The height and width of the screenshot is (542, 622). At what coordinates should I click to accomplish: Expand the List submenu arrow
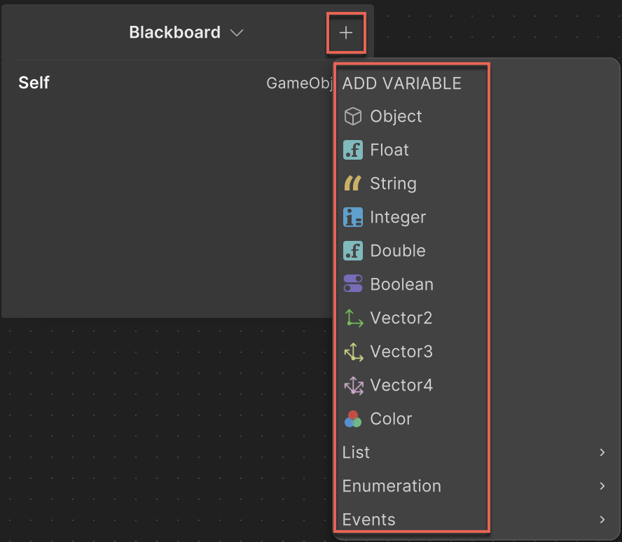coord(602,452)
